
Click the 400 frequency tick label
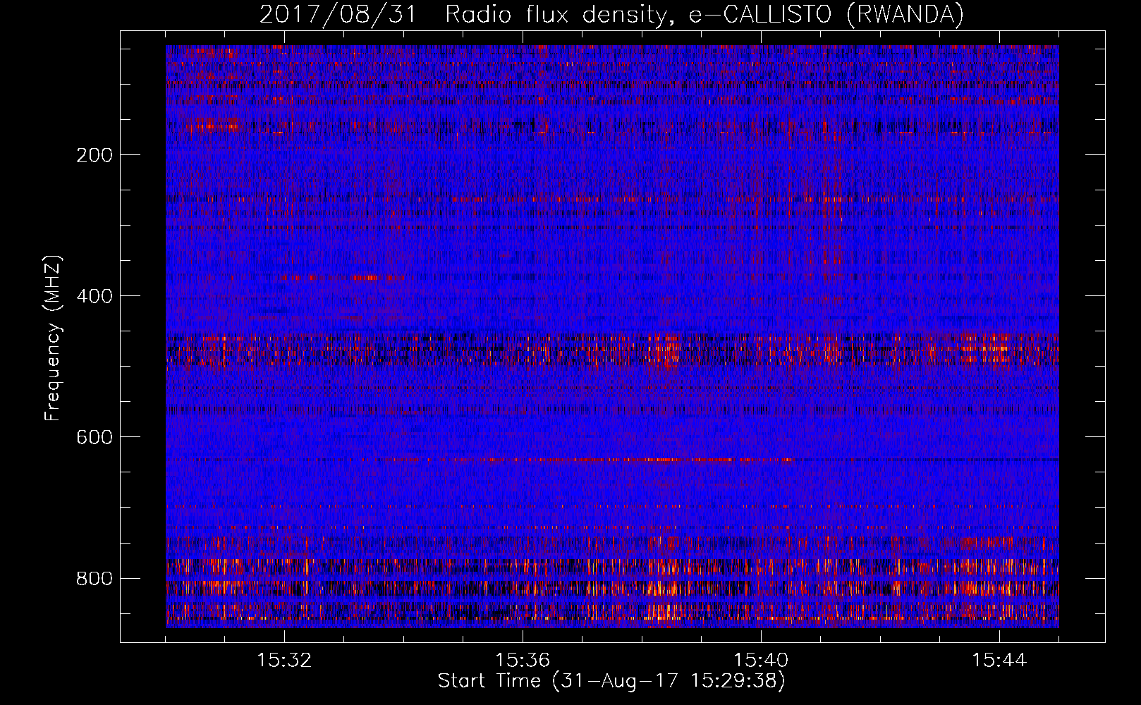[x=94, y=296]
